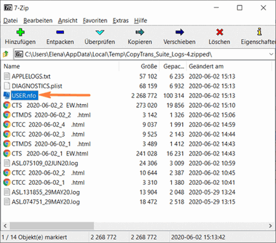
Task: Click the Entpacken button label
Action: point(60,42)
